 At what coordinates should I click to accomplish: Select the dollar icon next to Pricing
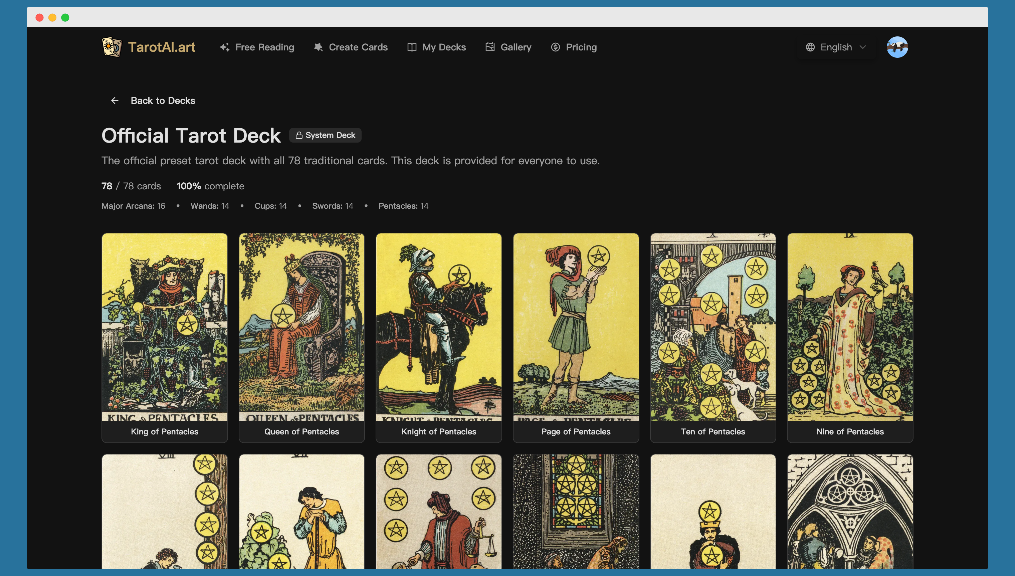pos(556,47)
